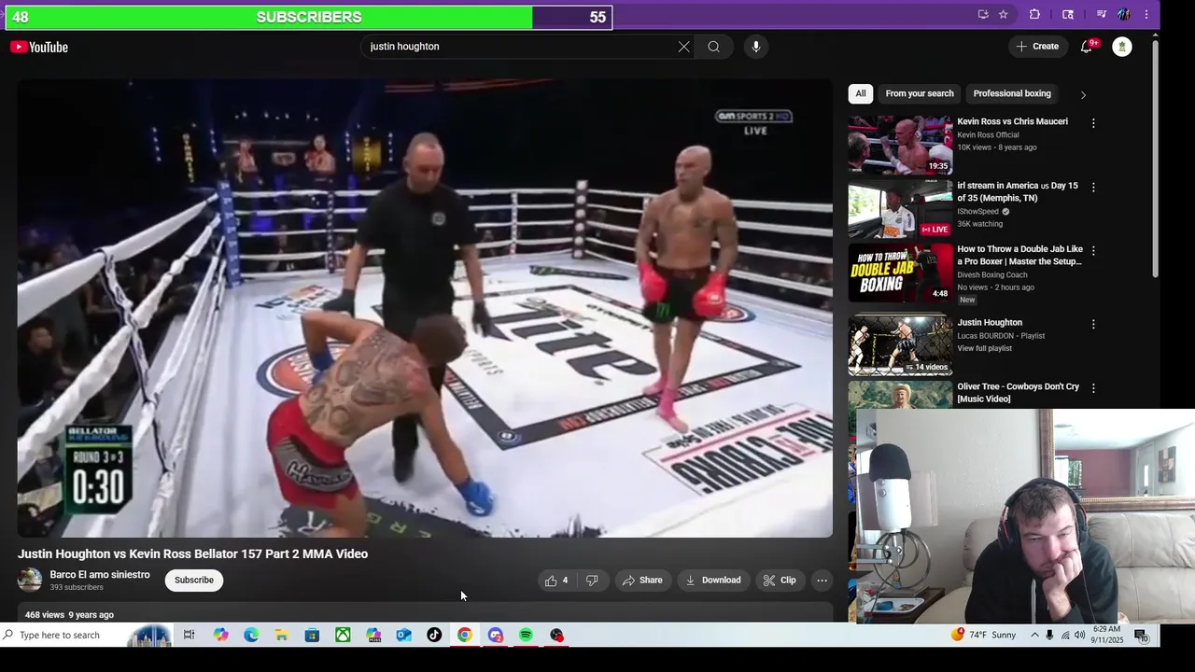
Task: Open File Explorer from taskbar
Action: click(x=281, y=636)
